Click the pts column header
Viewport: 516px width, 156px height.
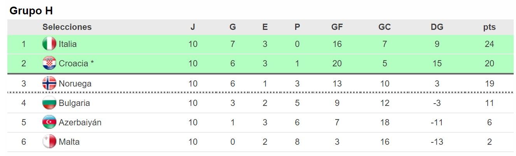(489, 27)
